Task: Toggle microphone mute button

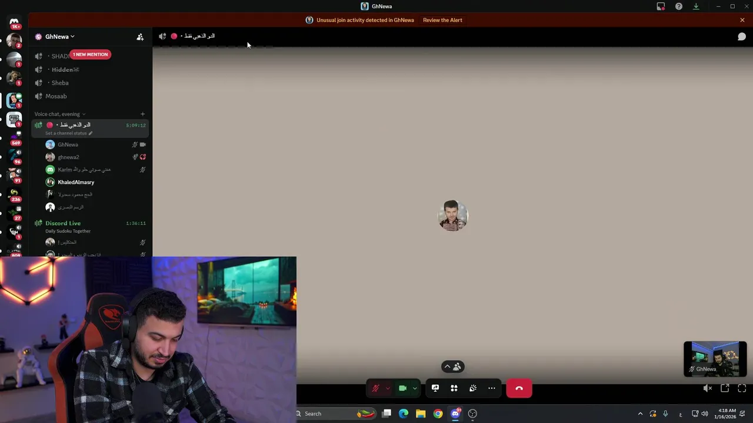Action: pyautogui.click(x=375, y=388)
